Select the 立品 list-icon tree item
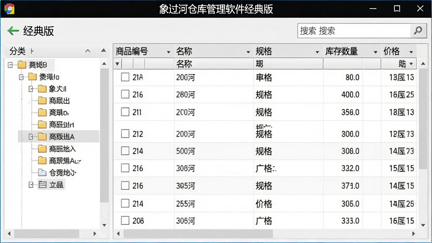432x243 pixels. [51, 185]
